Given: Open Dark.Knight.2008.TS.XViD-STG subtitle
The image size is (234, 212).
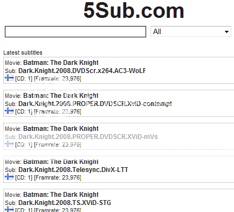Looking at the screenshot, I should tap(65, 203).
